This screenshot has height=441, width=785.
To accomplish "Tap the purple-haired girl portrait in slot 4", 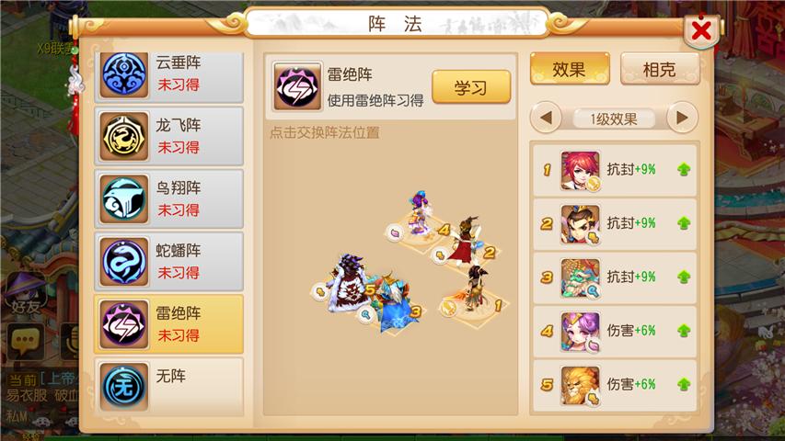I will click(580, 332).
